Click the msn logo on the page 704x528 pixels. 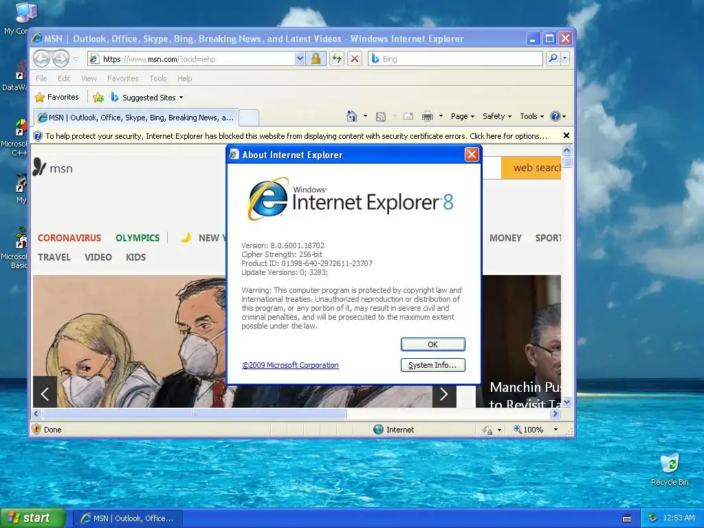[x=52, y=168]
